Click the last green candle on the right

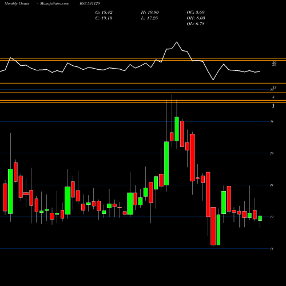click(x=260, y=218)
